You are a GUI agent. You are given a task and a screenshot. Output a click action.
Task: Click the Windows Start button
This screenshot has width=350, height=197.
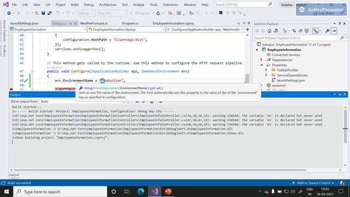pos(7,192)
